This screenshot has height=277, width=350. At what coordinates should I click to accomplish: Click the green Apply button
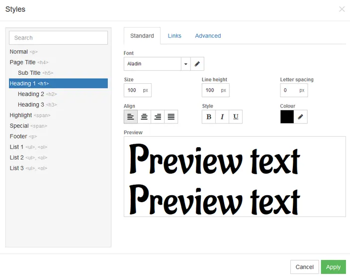point(333,267)
